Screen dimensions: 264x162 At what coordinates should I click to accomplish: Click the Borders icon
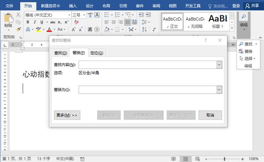coord(117,29)
